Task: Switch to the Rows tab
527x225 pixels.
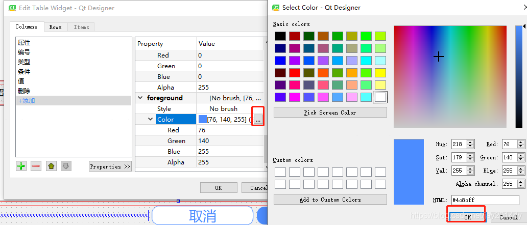Action: tap(56, 27)
